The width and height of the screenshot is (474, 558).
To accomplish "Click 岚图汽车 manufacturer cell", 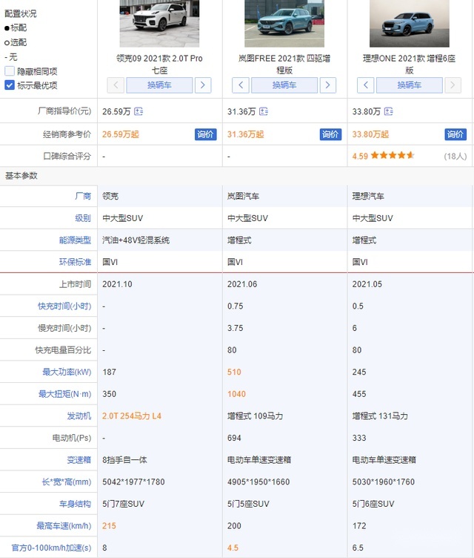I will [243, 196].
